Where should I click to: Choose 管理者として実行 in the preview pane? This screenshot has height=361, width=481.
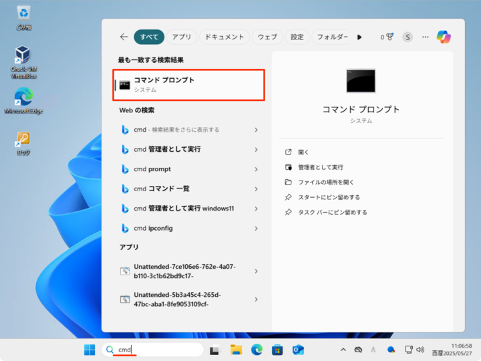point(321,167)
